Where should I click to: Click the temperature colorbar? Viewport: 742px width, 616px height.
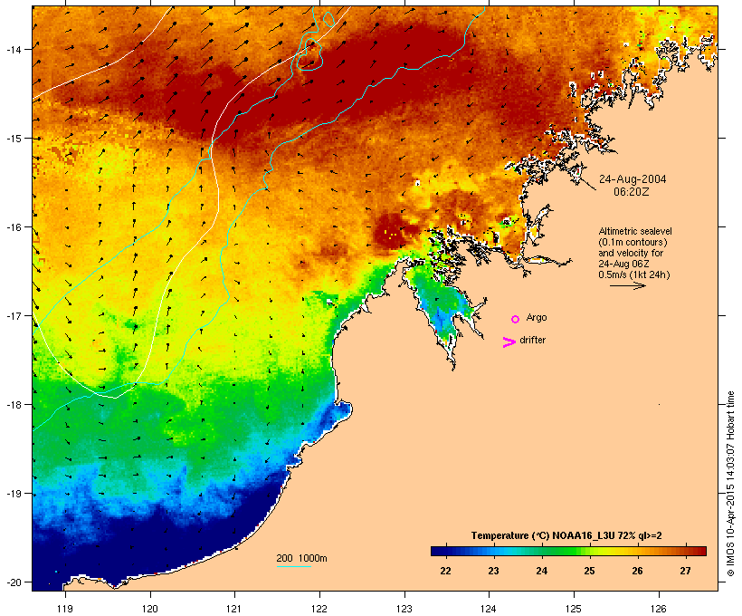[568, 551]
